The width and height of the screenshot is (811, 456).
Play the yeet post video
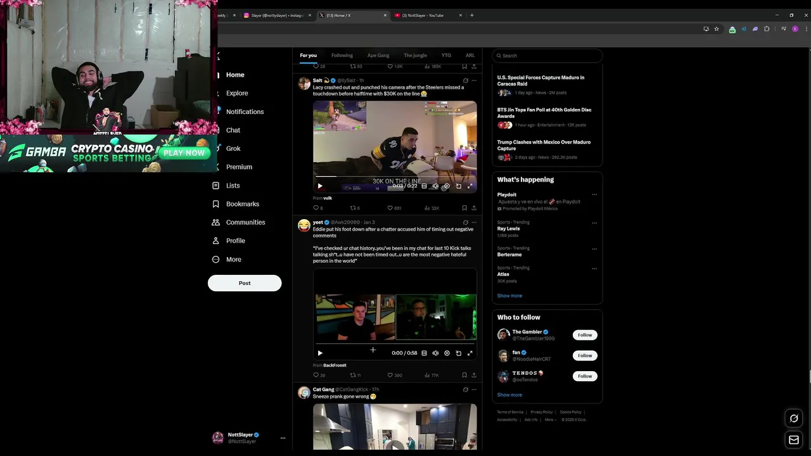(320, 353)
